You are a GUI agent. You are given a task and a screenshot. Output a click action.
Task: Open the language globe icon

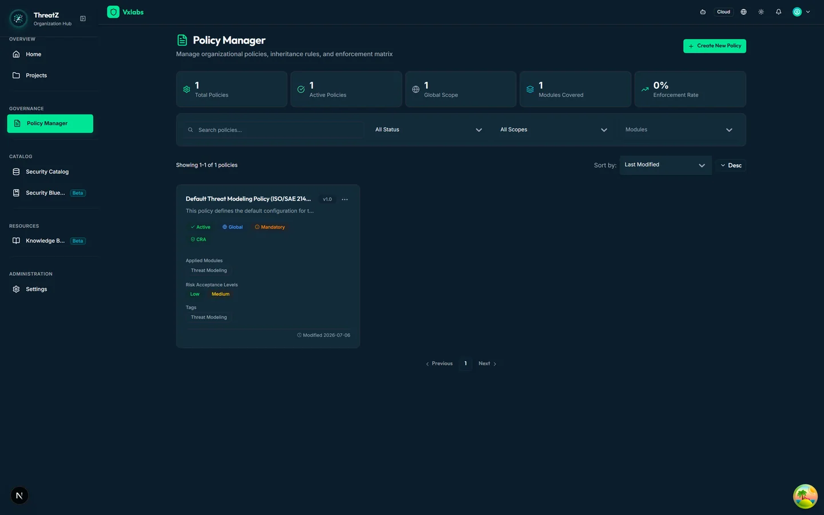tap(743, 11)
